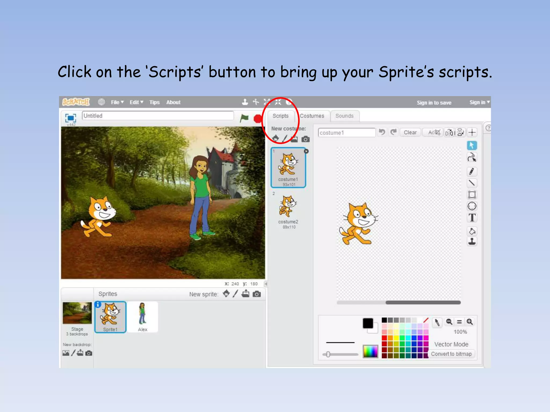Choose costume from library icon

276,139
